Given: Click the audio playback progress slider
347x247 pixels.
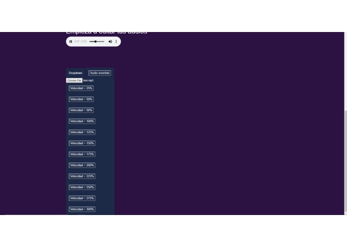Looking at the screenshot, I should pyautogui.click(x=97, y=41).
